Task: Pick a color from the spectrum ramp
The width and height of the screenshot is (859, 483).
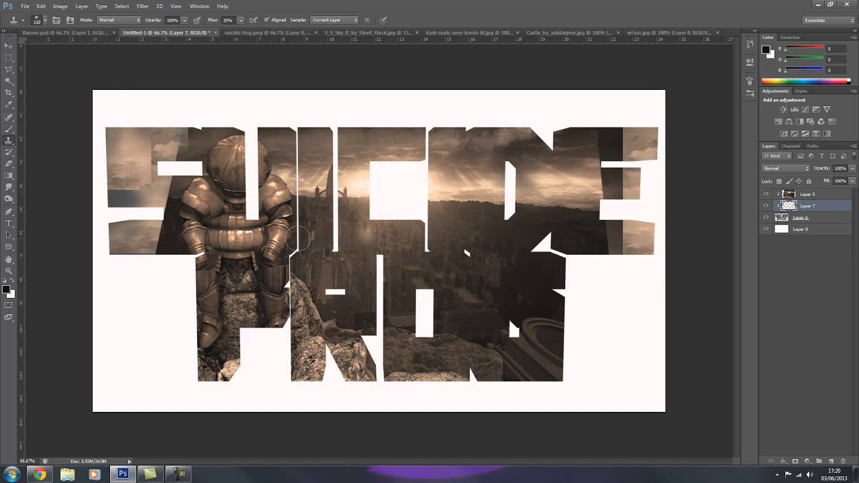Action: pyautogui.click(x=805, y=81)
